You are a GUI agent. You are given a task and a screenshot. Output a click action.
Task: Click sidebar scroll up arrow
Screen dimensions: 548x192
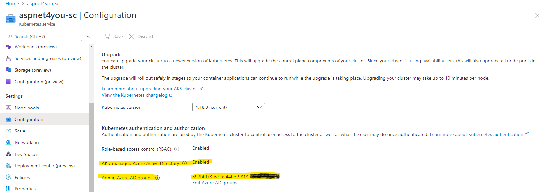pos(91,47)
